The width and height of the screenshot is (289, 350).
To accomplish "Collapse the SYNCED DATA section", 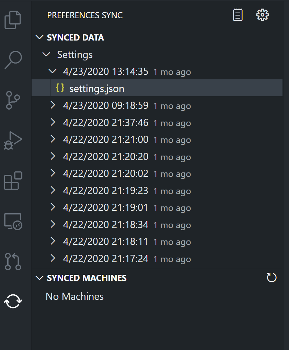I will click(x=39, y=37).
